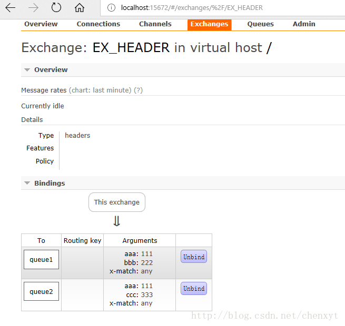Click the 'Arguments' column header
This screenshot has height=326, width=345.
point(140,240)
